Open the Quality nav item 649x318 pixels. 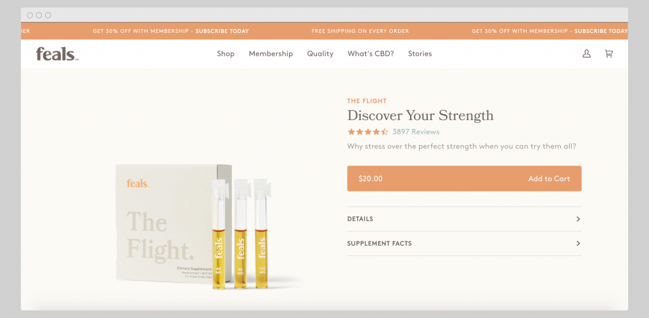pos(320,54)
